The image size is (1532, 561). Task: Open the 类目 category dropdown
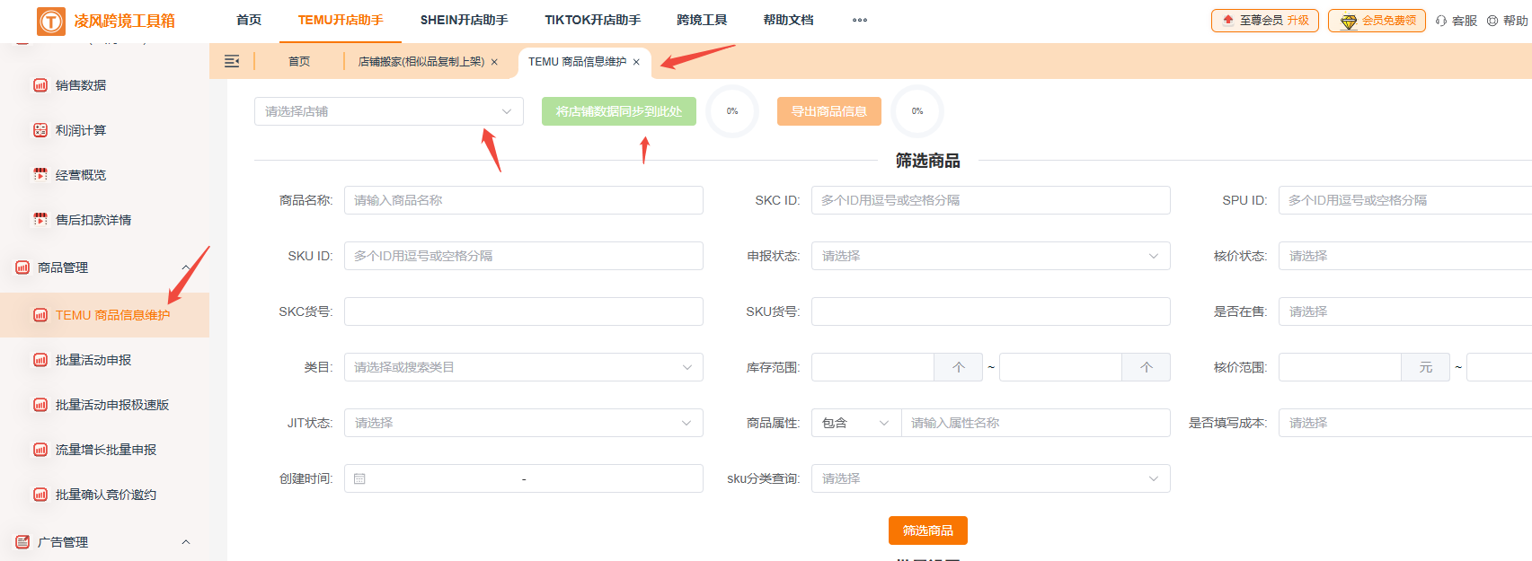coord(524,367)
